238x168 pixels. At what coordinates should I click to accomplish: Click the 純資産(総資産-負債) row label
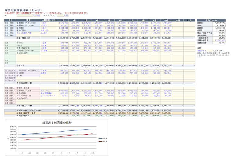28,113
